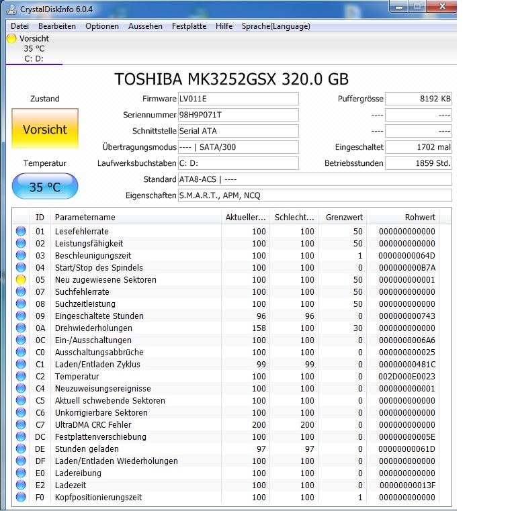Click the yellow status icon next to Vorsicht disk tab
Viewport: 516px width, 511px height.
pos(11,38)
